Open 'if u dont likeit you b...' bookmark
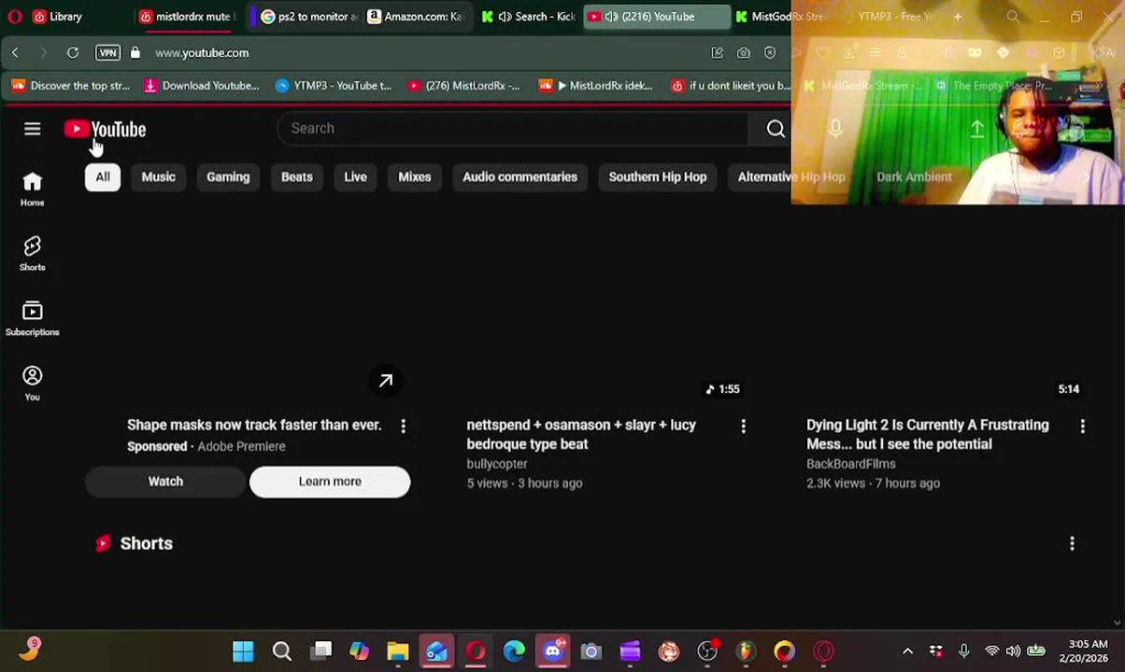This screenshot has width=1125, height=672. 732,86
